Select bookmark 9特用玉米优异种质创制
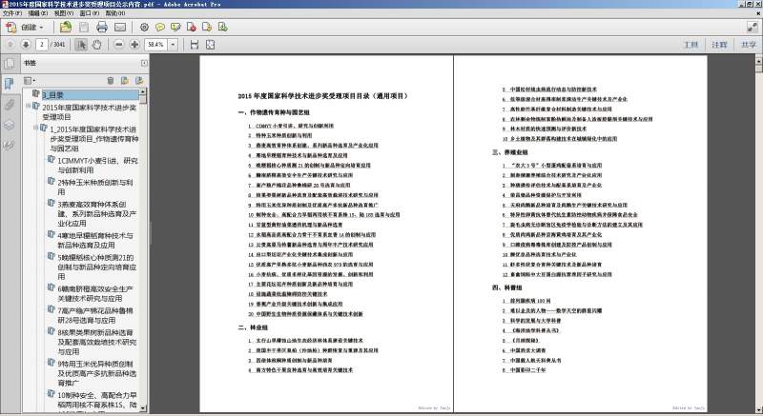This screenshot has width=763, height=416. 97,374
